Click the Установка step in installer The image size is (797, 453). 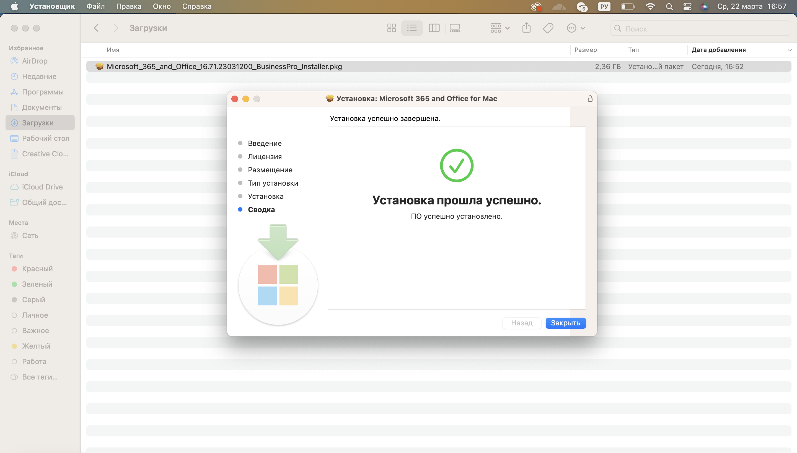pyautogui.click(x=265, y=196)
